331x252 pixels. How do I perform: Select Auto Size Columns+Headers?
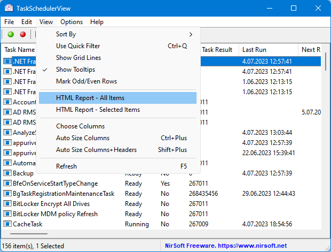coord(118,150)
